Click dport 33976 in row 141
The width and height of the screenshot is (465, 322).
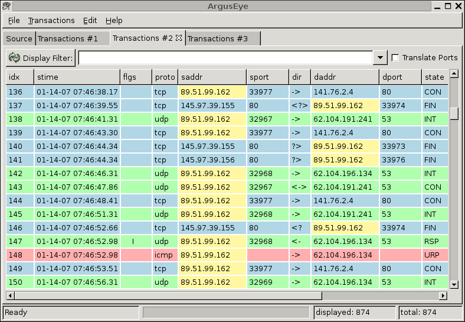[x=401, y=160]
